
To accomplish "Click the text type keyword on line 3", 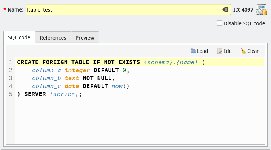I will (72, 78).
